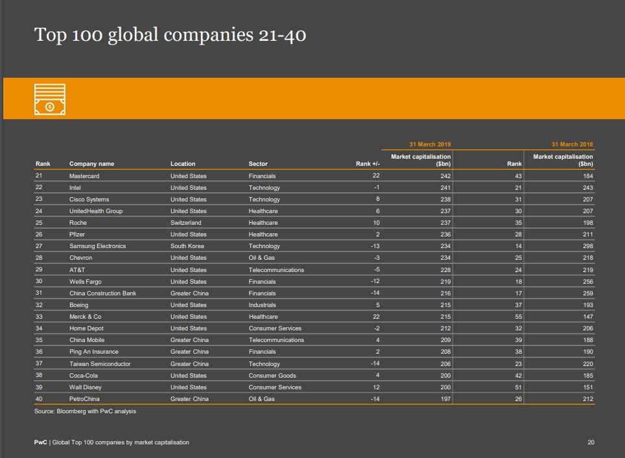Click the PwC footer title text
Image resolution: width=625 pixels, height=458 pixels.
(112, 442)
